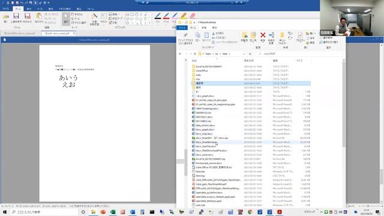Open the quick access toolbar customize arrow
The width and height of the screenshot is (384, 216).
pos(49,2)
